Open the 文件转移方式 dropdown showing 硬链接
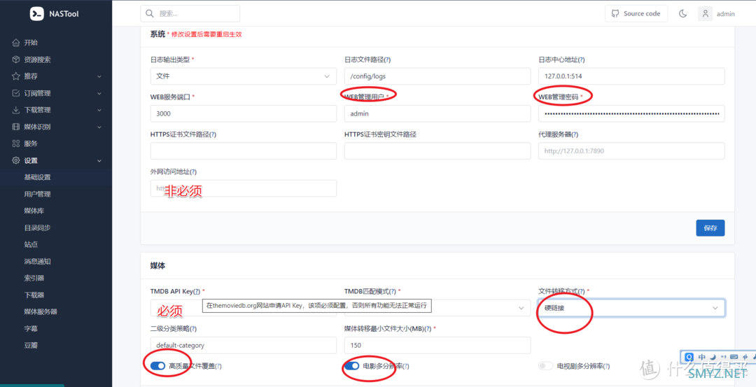Viewport: 756px width, 387px height. point(631,308)
